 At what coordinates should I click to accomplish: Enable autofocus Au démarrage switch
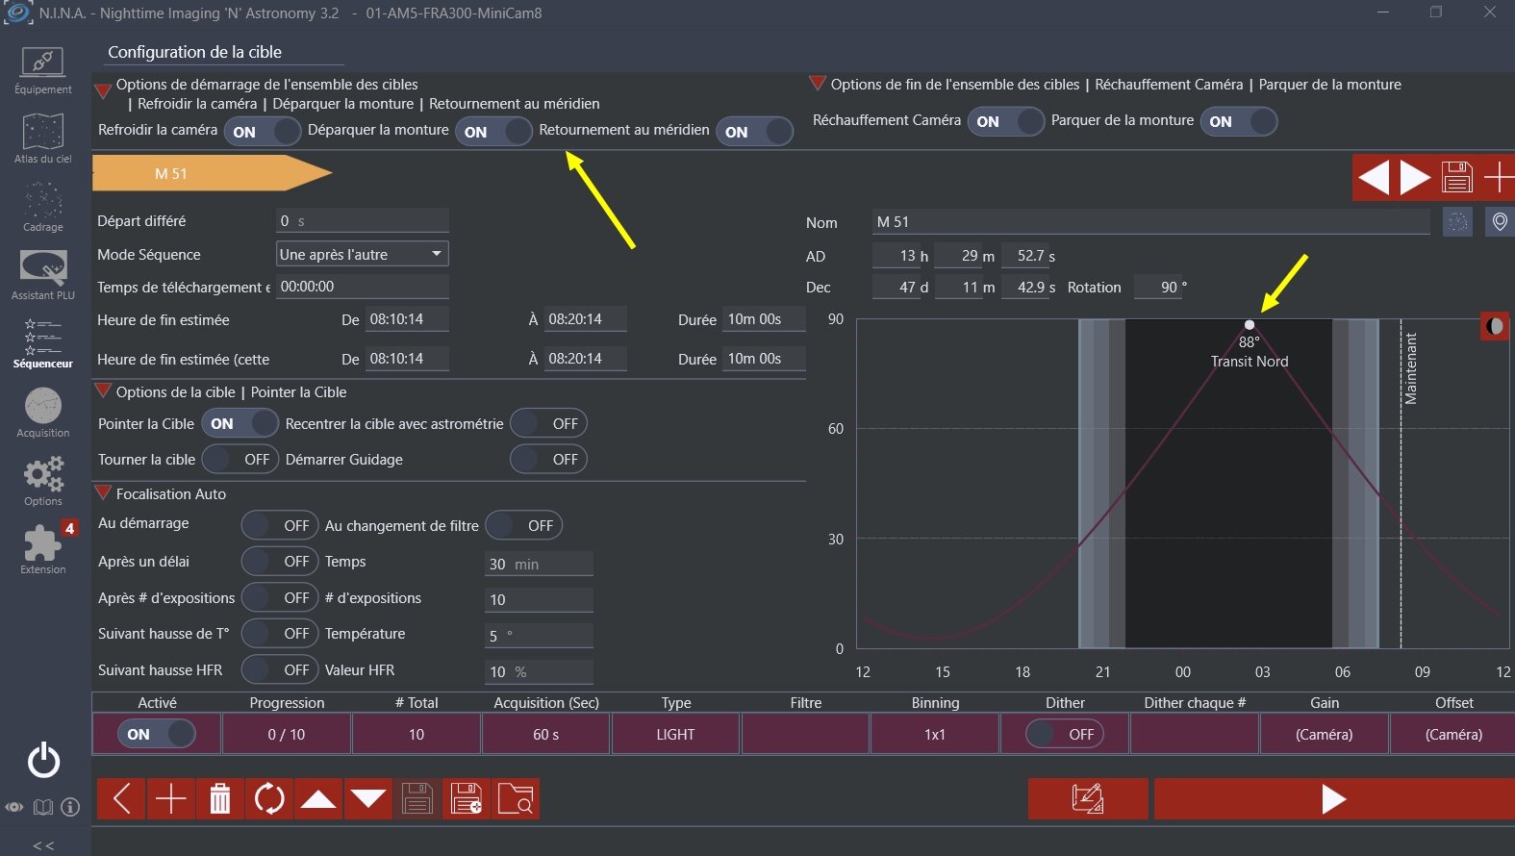[x=280, y=525]
